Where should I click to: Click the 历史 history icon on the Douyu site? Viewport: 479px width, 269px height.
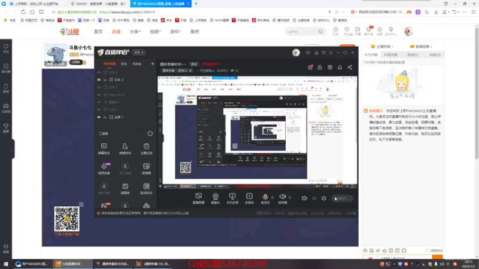coord(336,32)
